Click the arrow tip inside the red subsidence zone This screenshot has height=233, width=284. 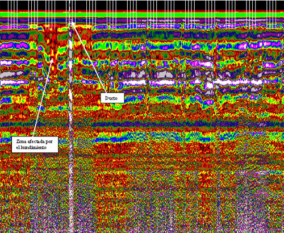(52, 60)
